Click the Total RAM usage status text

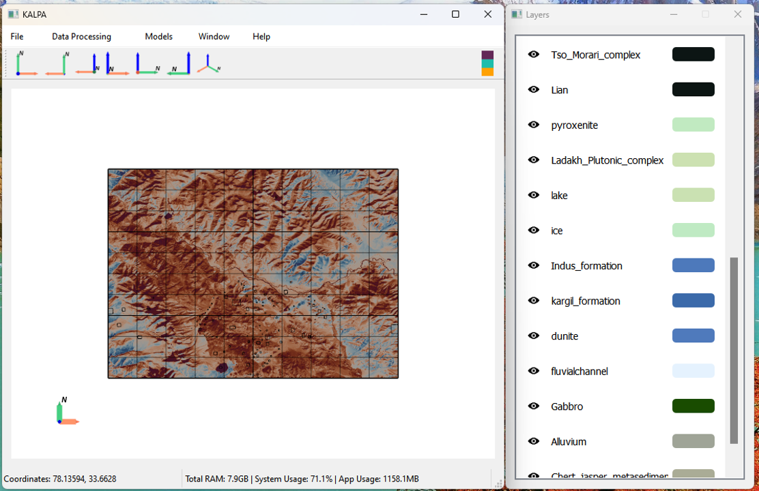pos(302,479)
